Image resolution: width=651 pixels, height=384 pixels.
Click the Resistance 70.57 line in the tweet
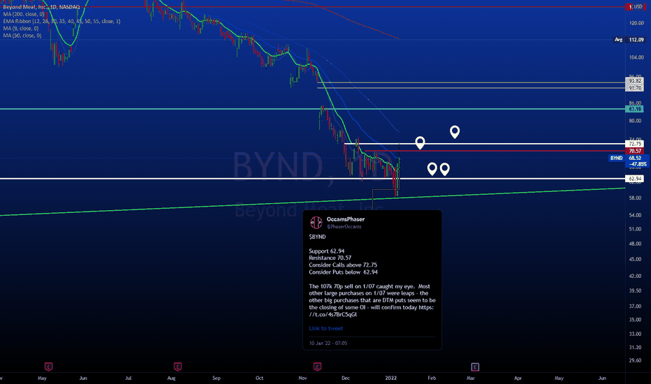point(330,258)
